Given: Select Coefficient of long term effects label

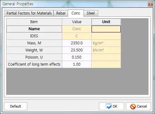Looking at the screenshot, I should [x=34, y=64].
